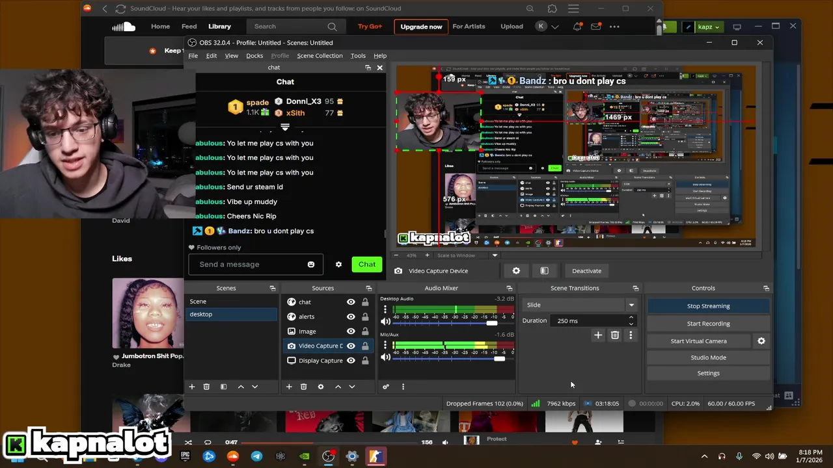This screenshot has width=833, height=468.
Task: Open source filters icon in preview toolbar
Action: [544, 271]
